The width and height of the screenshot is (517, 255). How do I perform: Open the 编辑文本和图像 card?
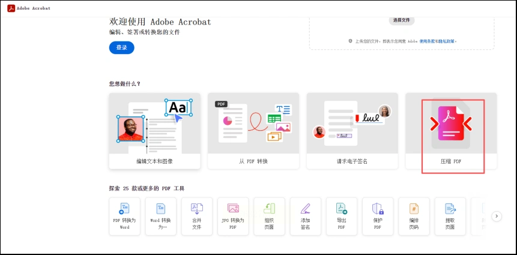[155, 131]
